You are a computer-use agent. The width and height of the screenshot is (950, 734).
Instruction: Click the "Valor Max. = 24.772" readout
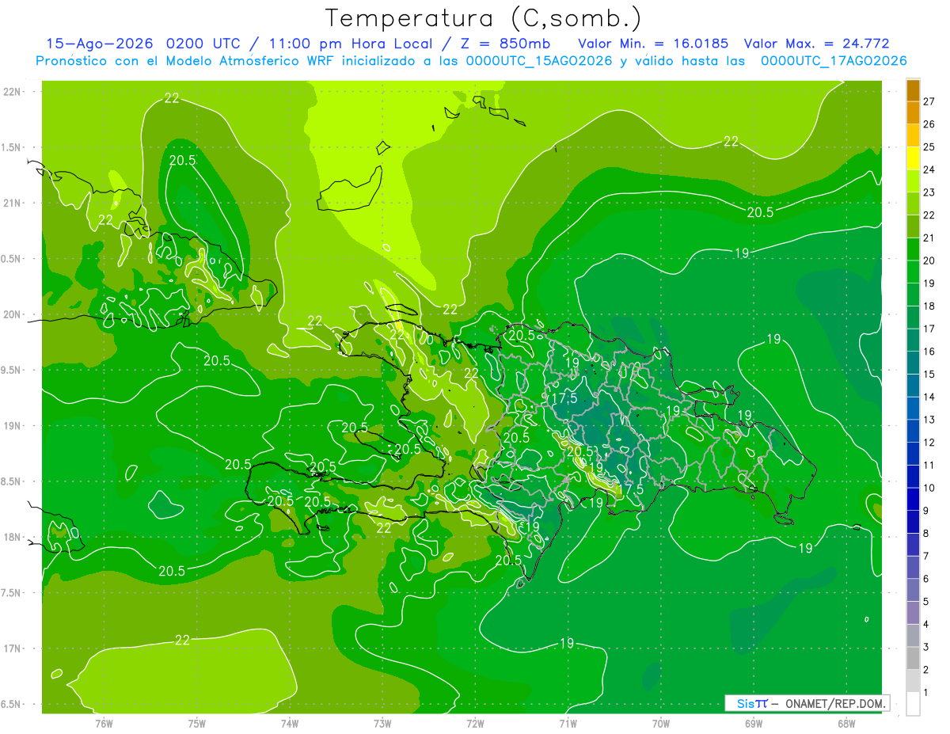(815, 44)
